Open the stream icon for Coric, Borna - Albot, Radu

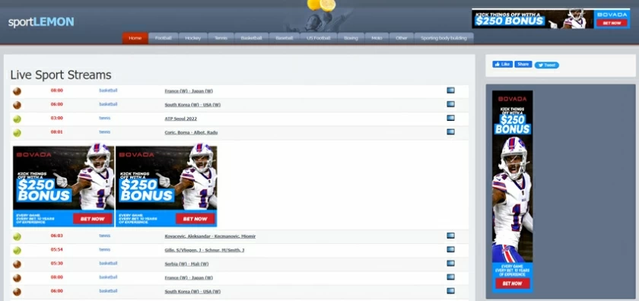[x=450, y=132]
